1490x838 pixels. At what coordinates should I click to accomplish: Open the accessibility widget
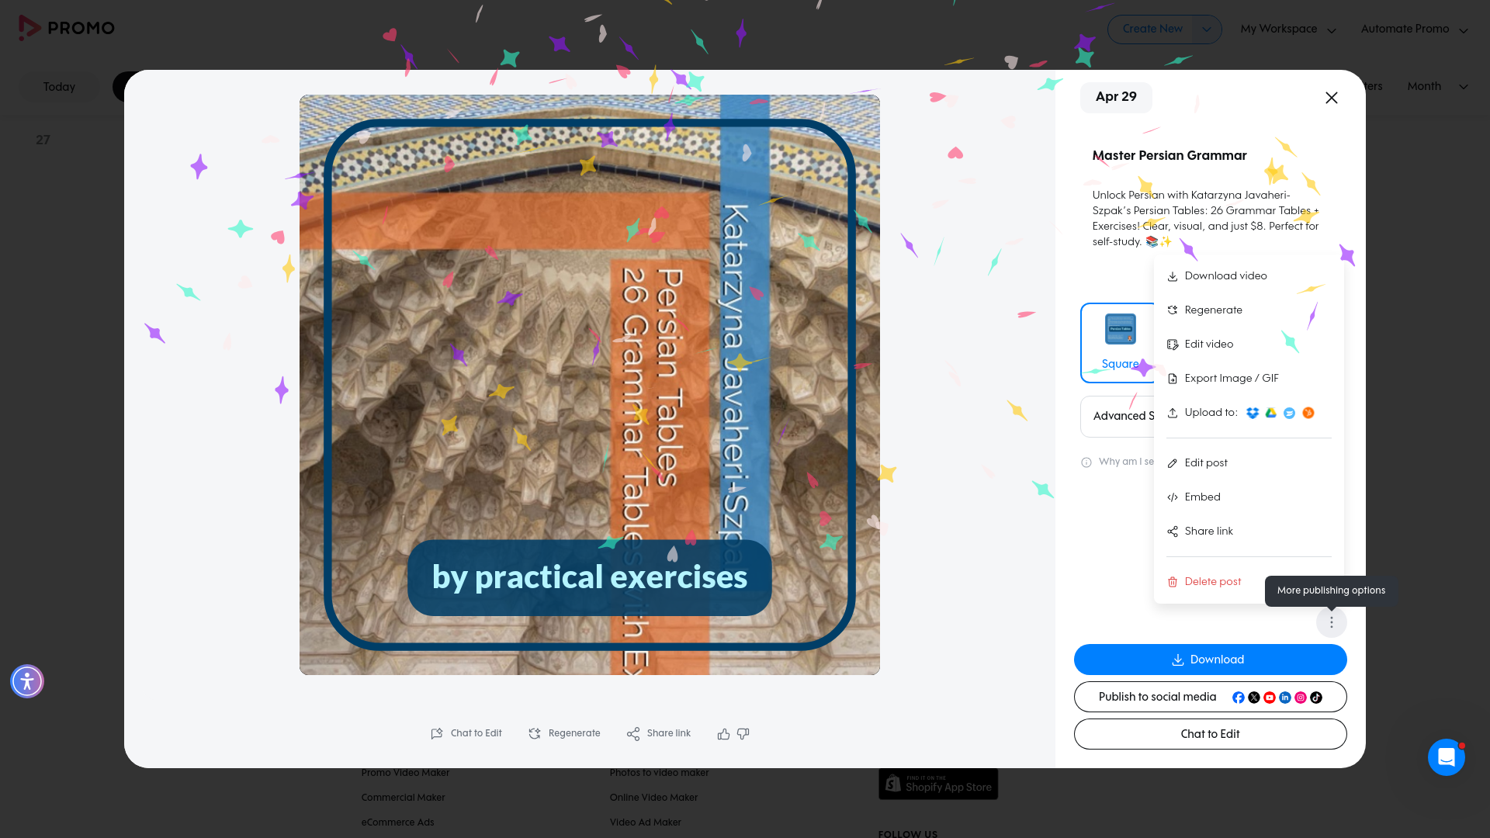pos(27,681)
